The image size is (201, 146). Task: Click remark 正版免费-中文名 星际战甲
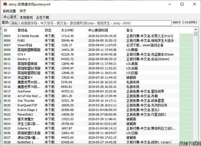tap(145, 91)
